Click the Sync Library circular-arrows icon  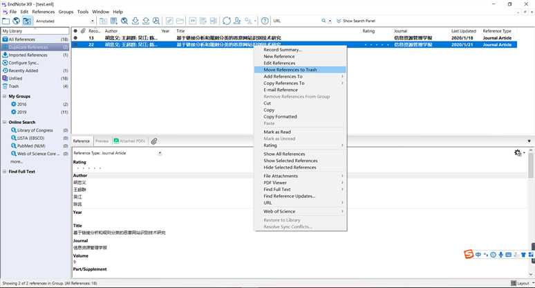tap(227, 21)
